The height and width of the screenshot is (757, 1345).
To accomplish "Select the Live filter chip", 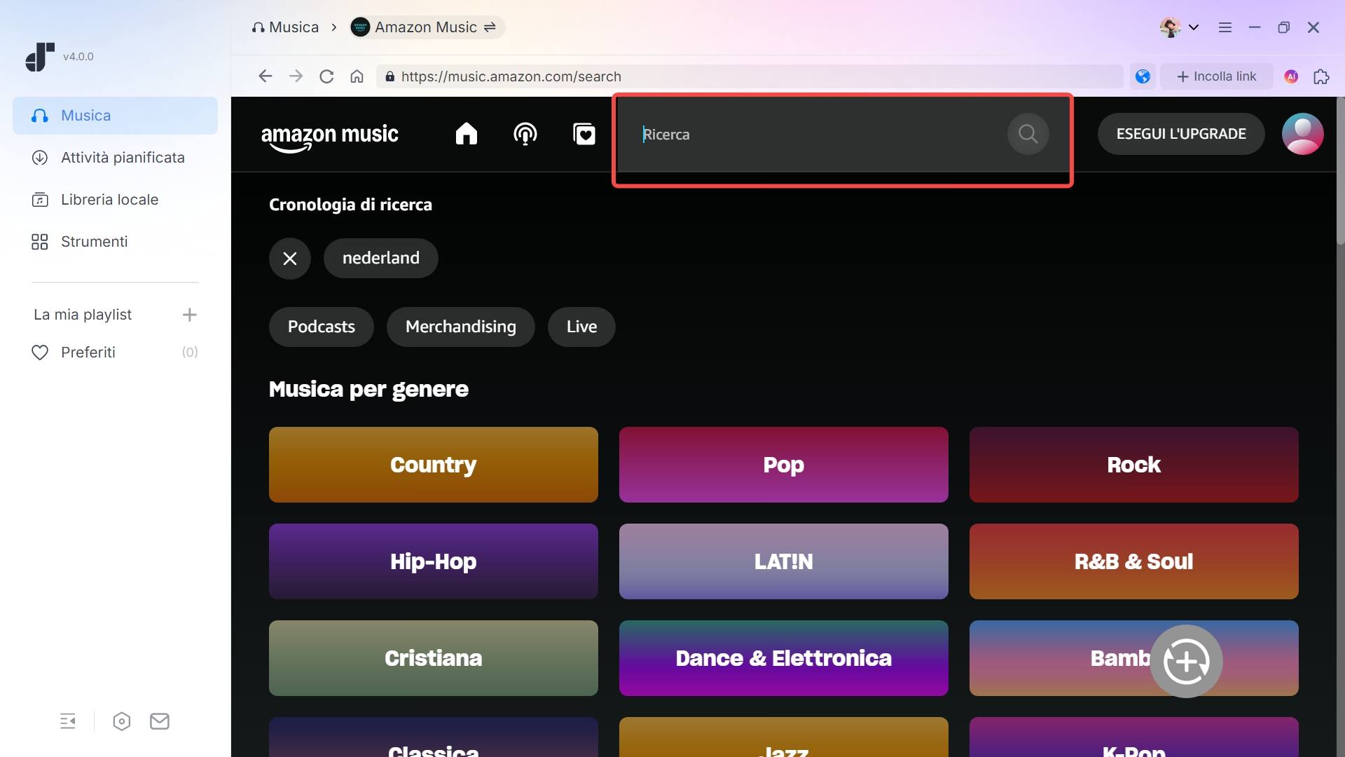I will pos(581,326).
